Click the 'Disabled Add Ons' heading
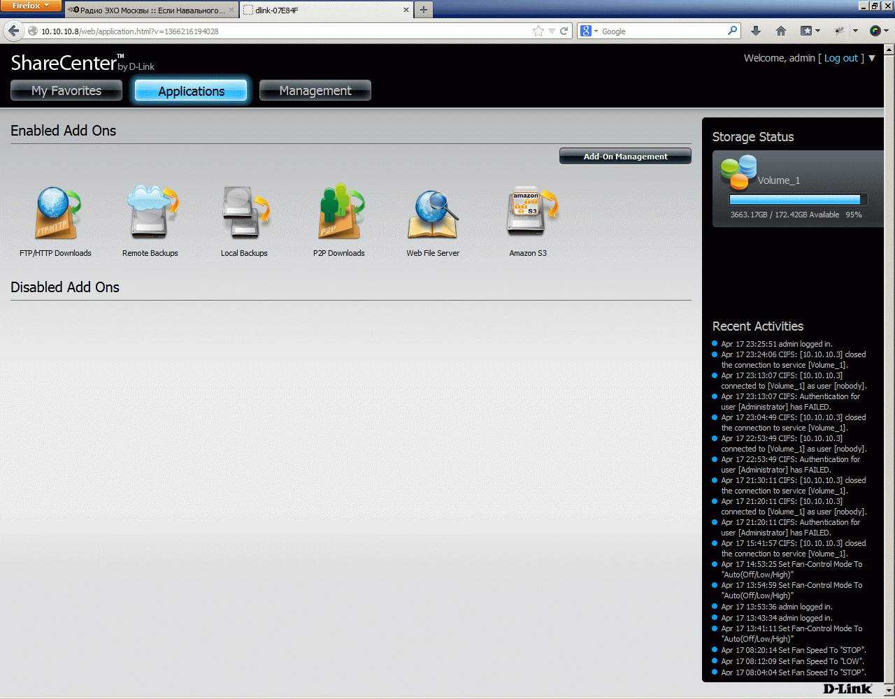This screenshot has width=895, height=699. click(65, 287)
